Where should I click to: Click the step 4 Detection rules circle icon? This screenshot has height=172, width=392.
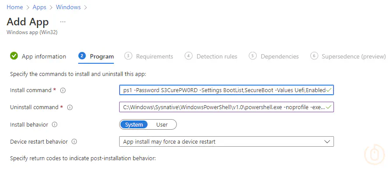tap(189, 56)
